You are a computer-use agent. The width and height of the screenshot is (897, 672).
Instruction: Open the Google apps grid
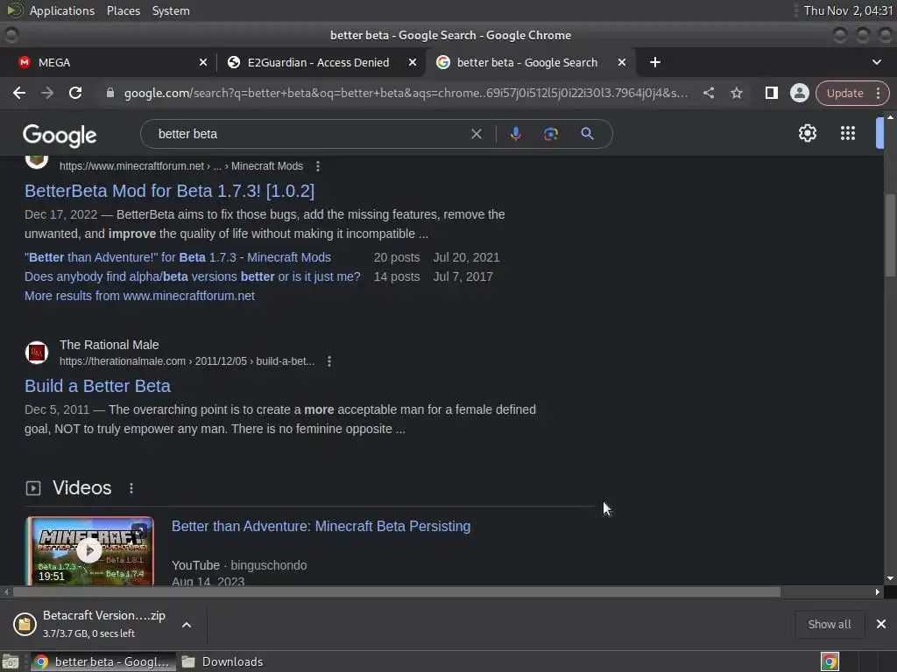pos(848,134)
